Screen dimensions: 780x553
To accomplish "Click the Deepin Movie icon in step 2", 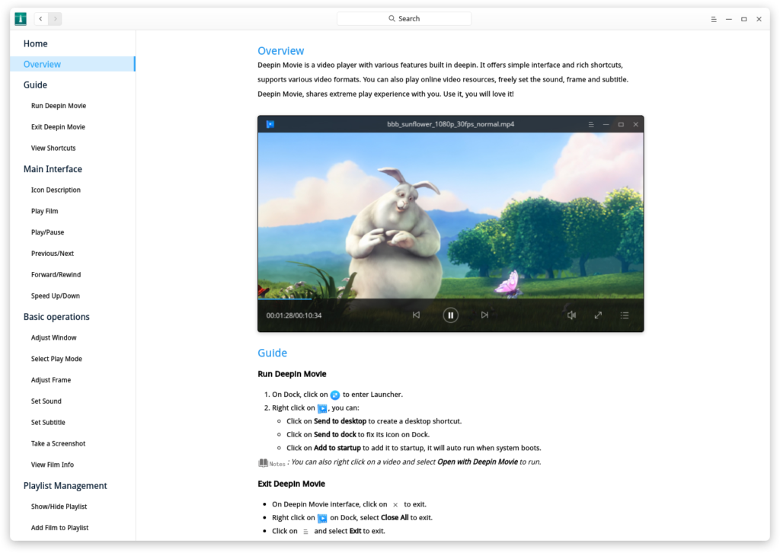I will coord(322,408).
